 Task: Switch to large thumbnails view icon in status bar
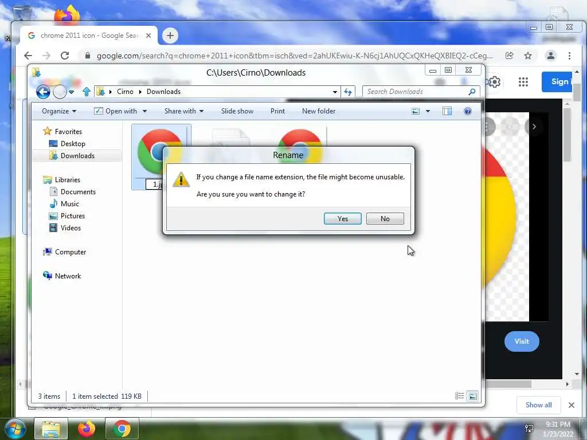coord(473,396)
